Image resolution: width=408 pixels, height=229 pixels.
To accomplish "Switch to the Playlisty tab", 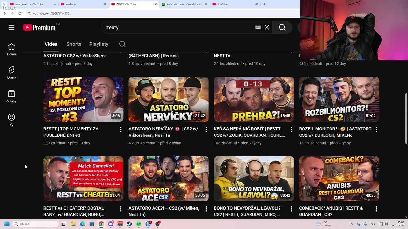I will (x=99, y=44).
